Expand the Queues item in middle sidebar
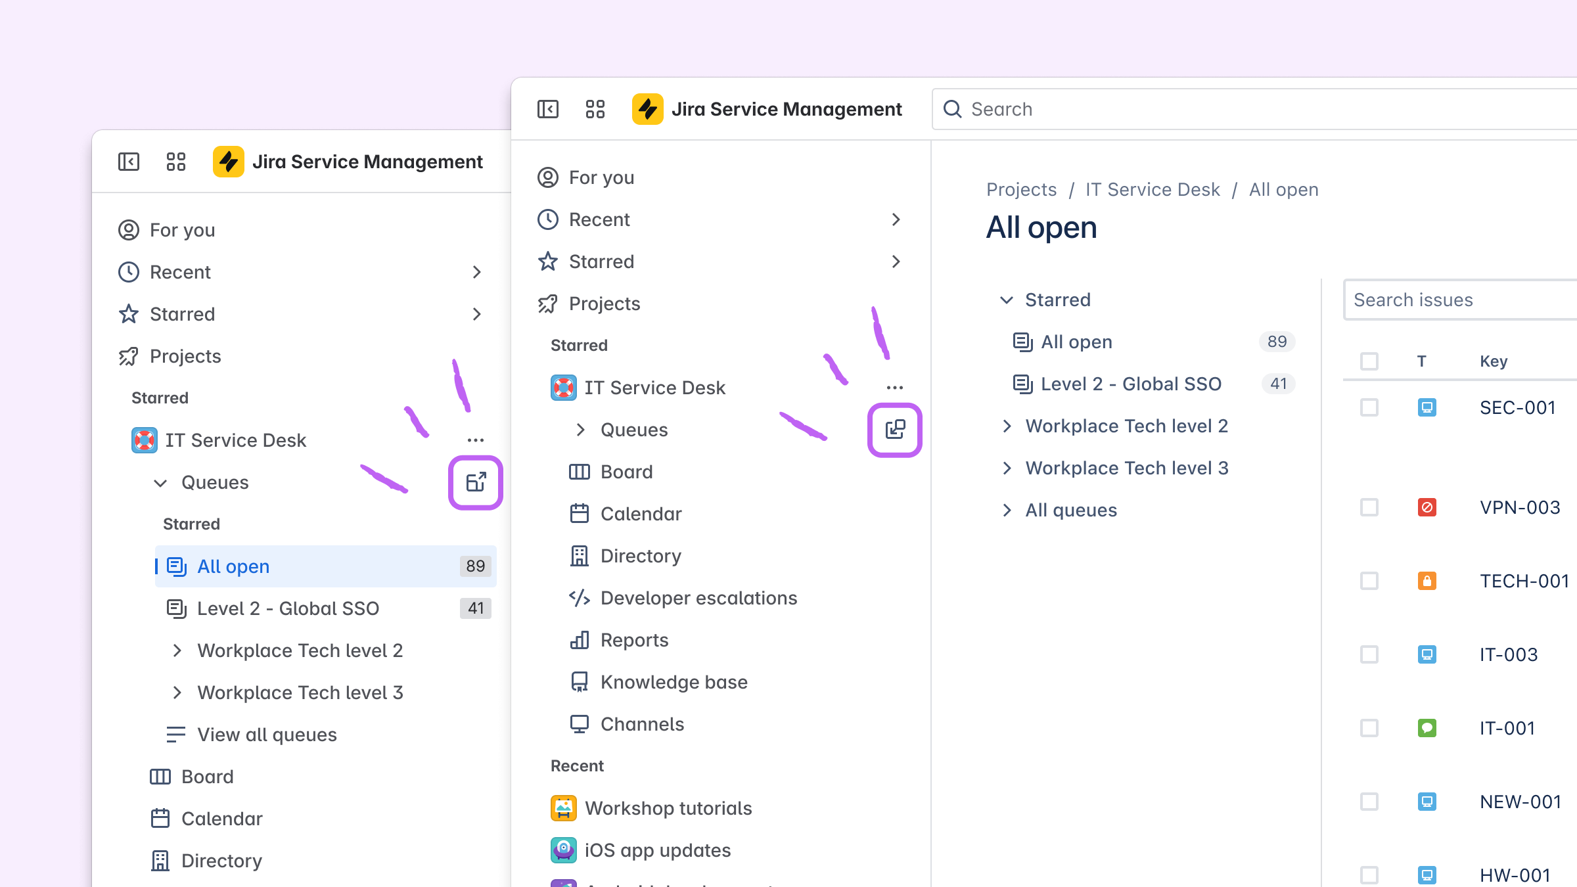 tap(580, 430)
